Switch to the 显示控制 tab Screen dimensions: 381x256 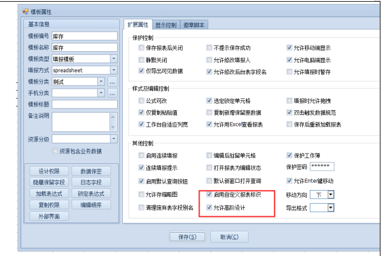click(165, 24)
